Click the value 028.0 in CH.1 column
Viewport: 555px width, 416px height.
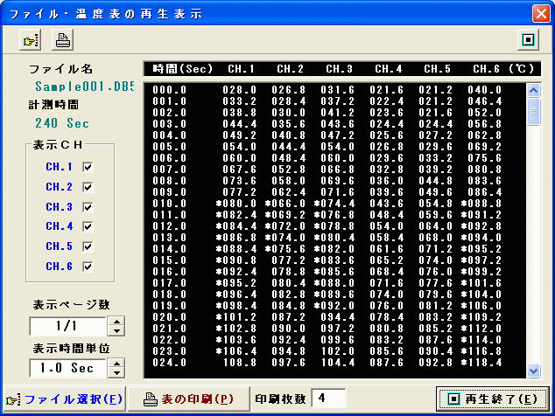[240, 90]
